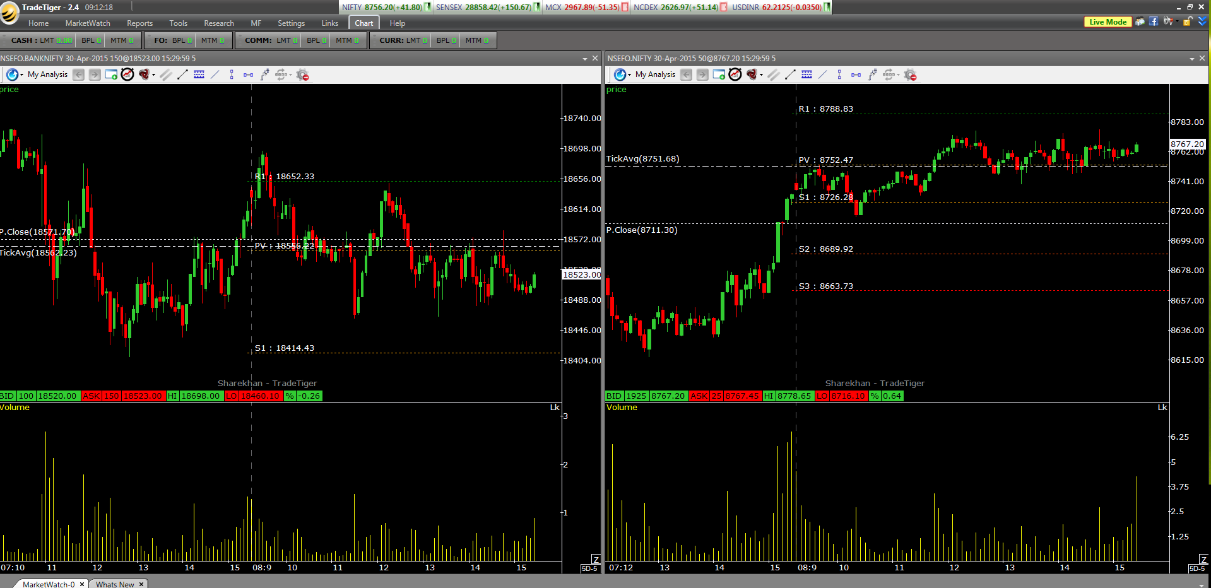
Task: Select Fibonacci grid tool in BANKNIFTY chart
Action: click(199, 74)
